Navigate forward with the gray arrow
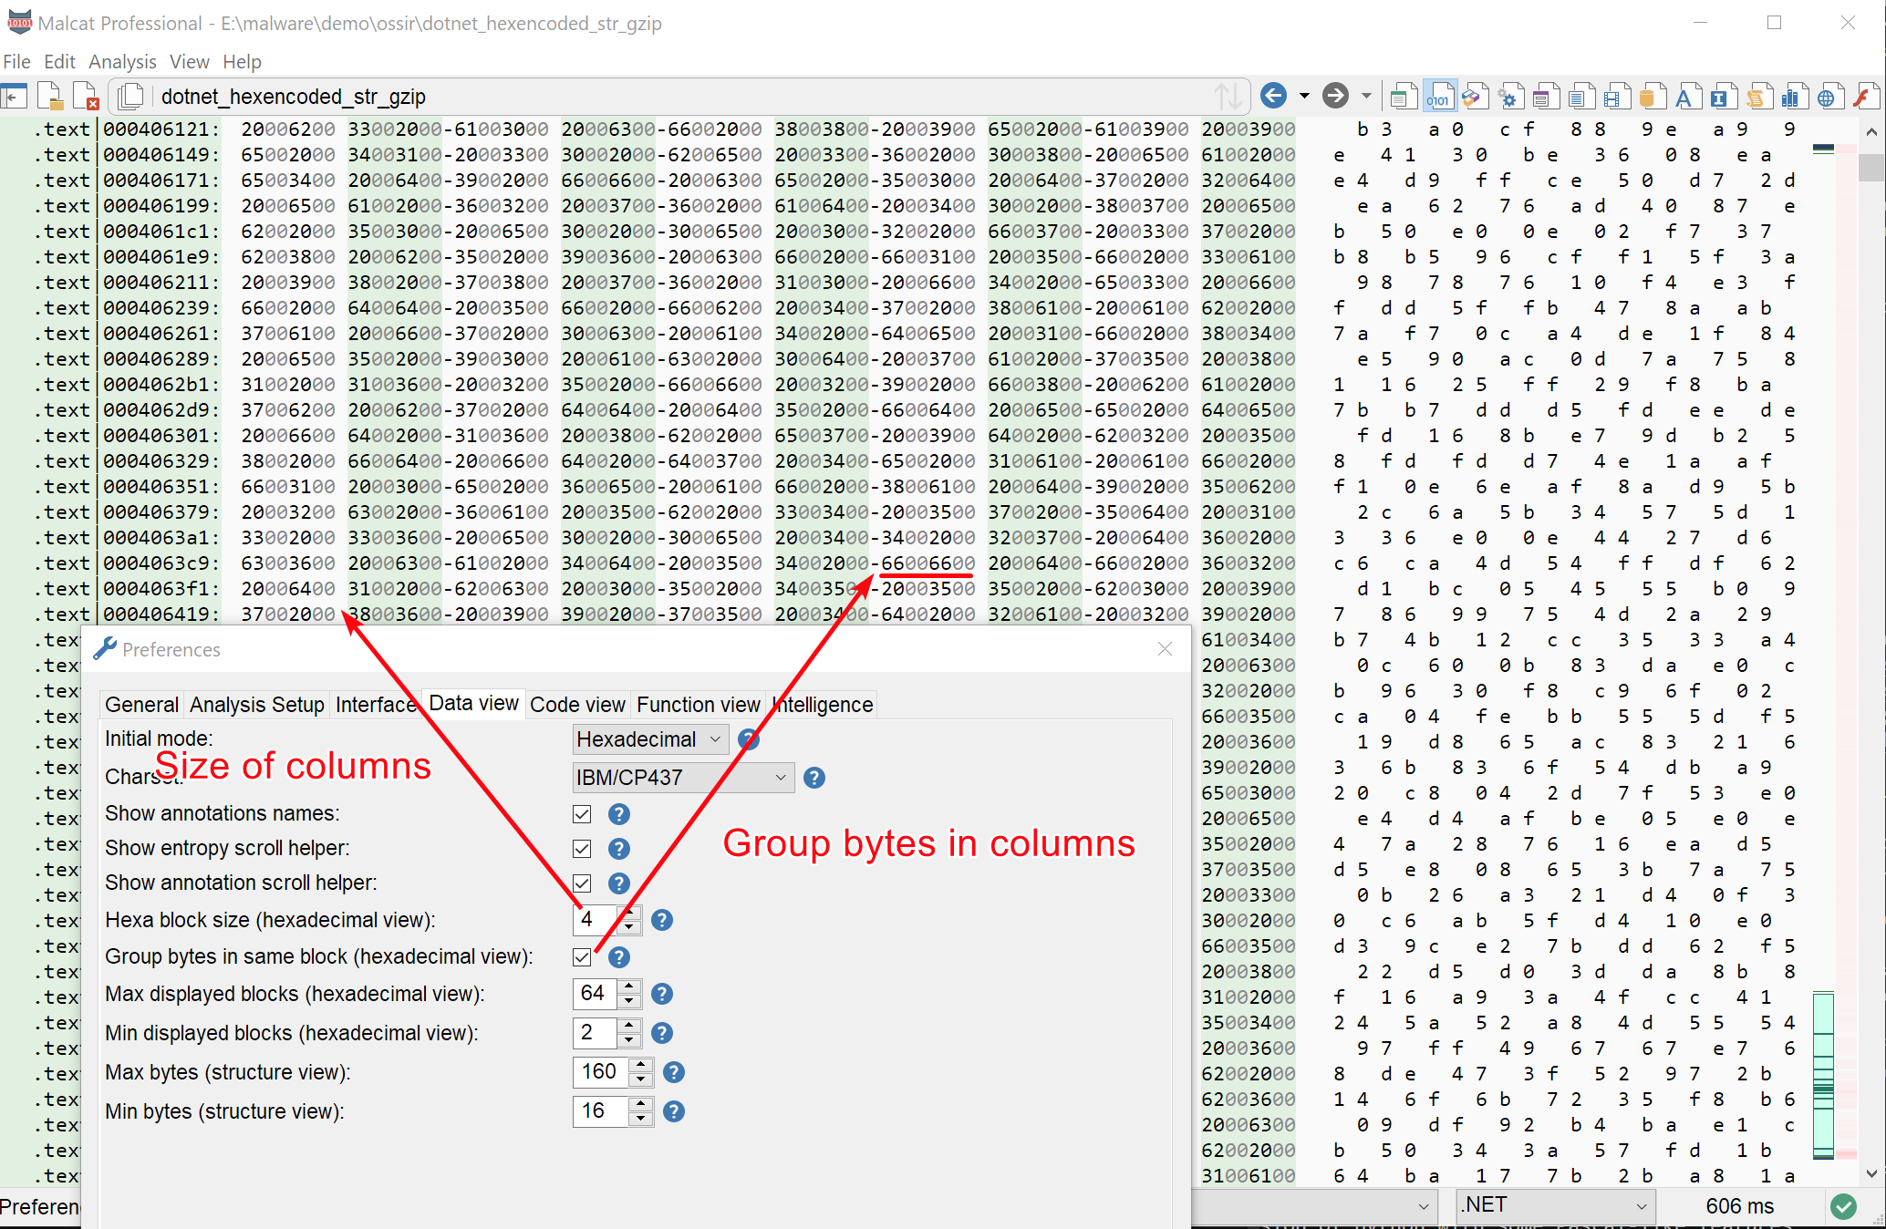 1335,95
